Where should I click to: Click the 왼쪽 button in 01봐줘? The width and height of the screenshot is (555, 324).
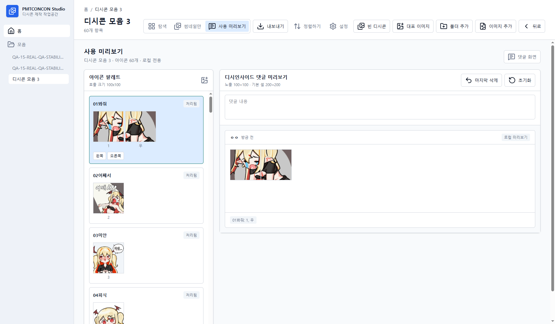click(100, 156)
